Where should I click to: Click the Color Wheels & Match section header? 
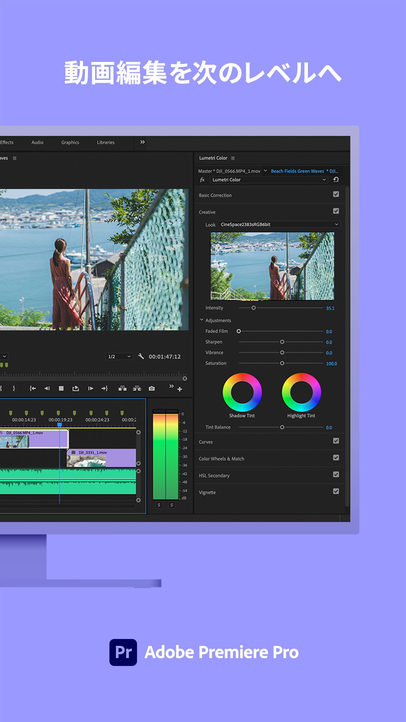click(221, 459)
